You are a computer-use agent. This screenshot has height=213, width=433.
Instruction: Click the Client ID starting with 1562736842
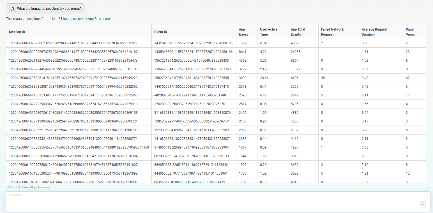tap(192, 78)
